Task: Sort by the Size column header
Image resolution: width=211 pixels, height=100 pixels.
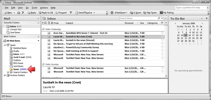Action: click(143, 23)
